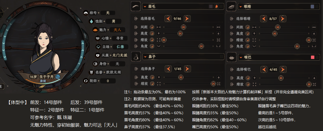Click the 魅力 lotus icon
The width and height of the screenshot is (323, 131).
(95, 30)
